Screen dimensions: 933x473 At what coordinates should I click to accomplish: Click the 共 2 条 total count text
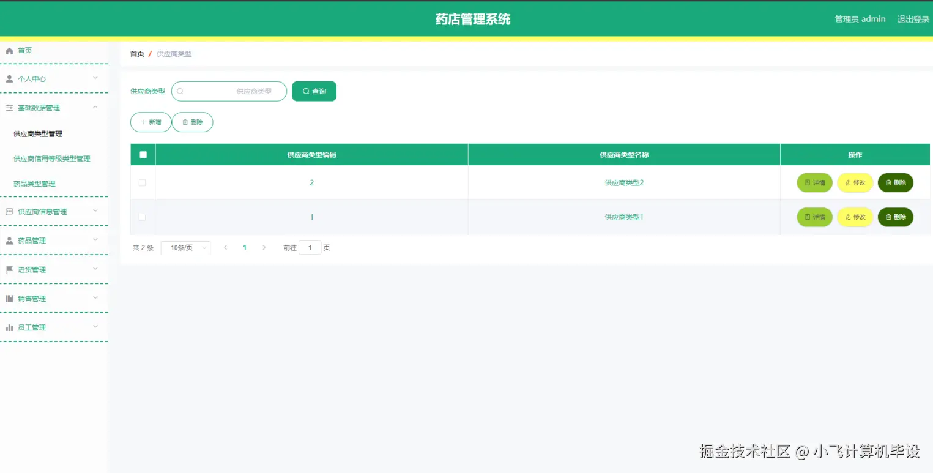143,248
